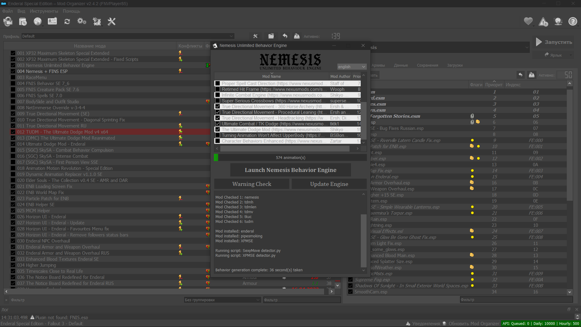Screen dimensions: 581x327
Task: Uncheck 001 XP32 Maximum Skeleton mod
Action: [x=13, y=53]
